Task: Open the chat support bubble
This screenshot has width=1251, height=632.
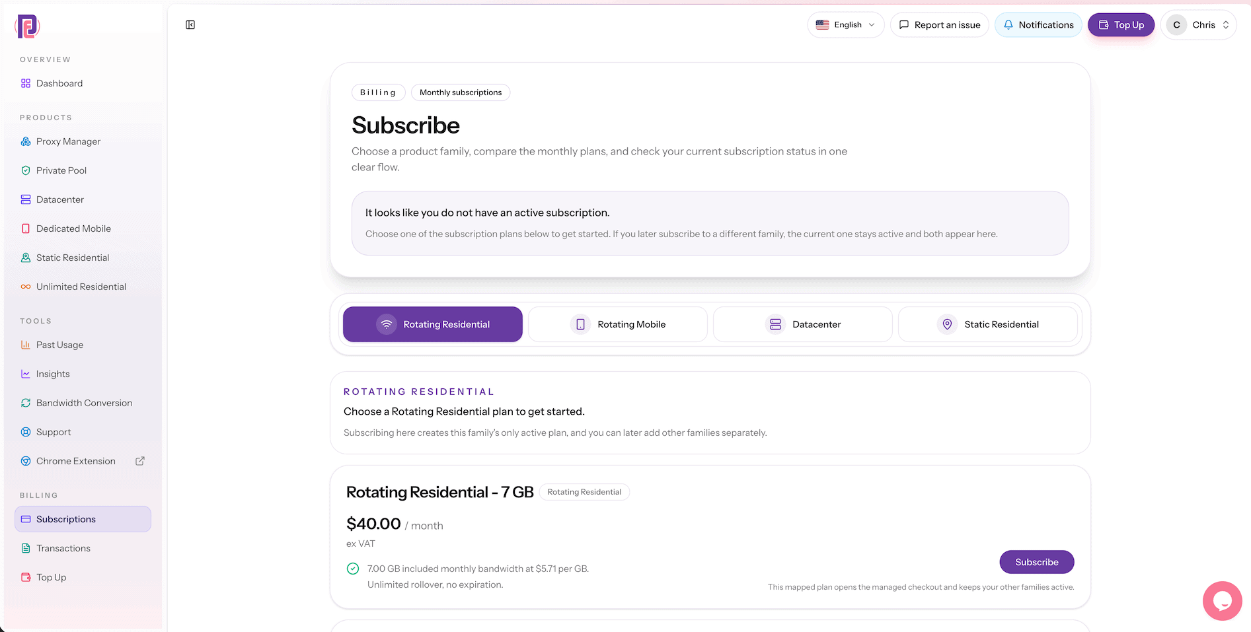Action: 1222,601
